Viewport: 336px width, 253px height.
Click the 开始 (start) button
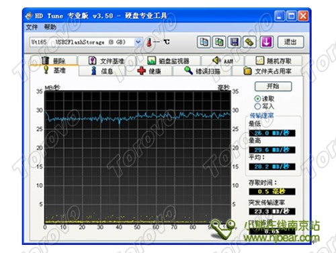tap(273, 86)
